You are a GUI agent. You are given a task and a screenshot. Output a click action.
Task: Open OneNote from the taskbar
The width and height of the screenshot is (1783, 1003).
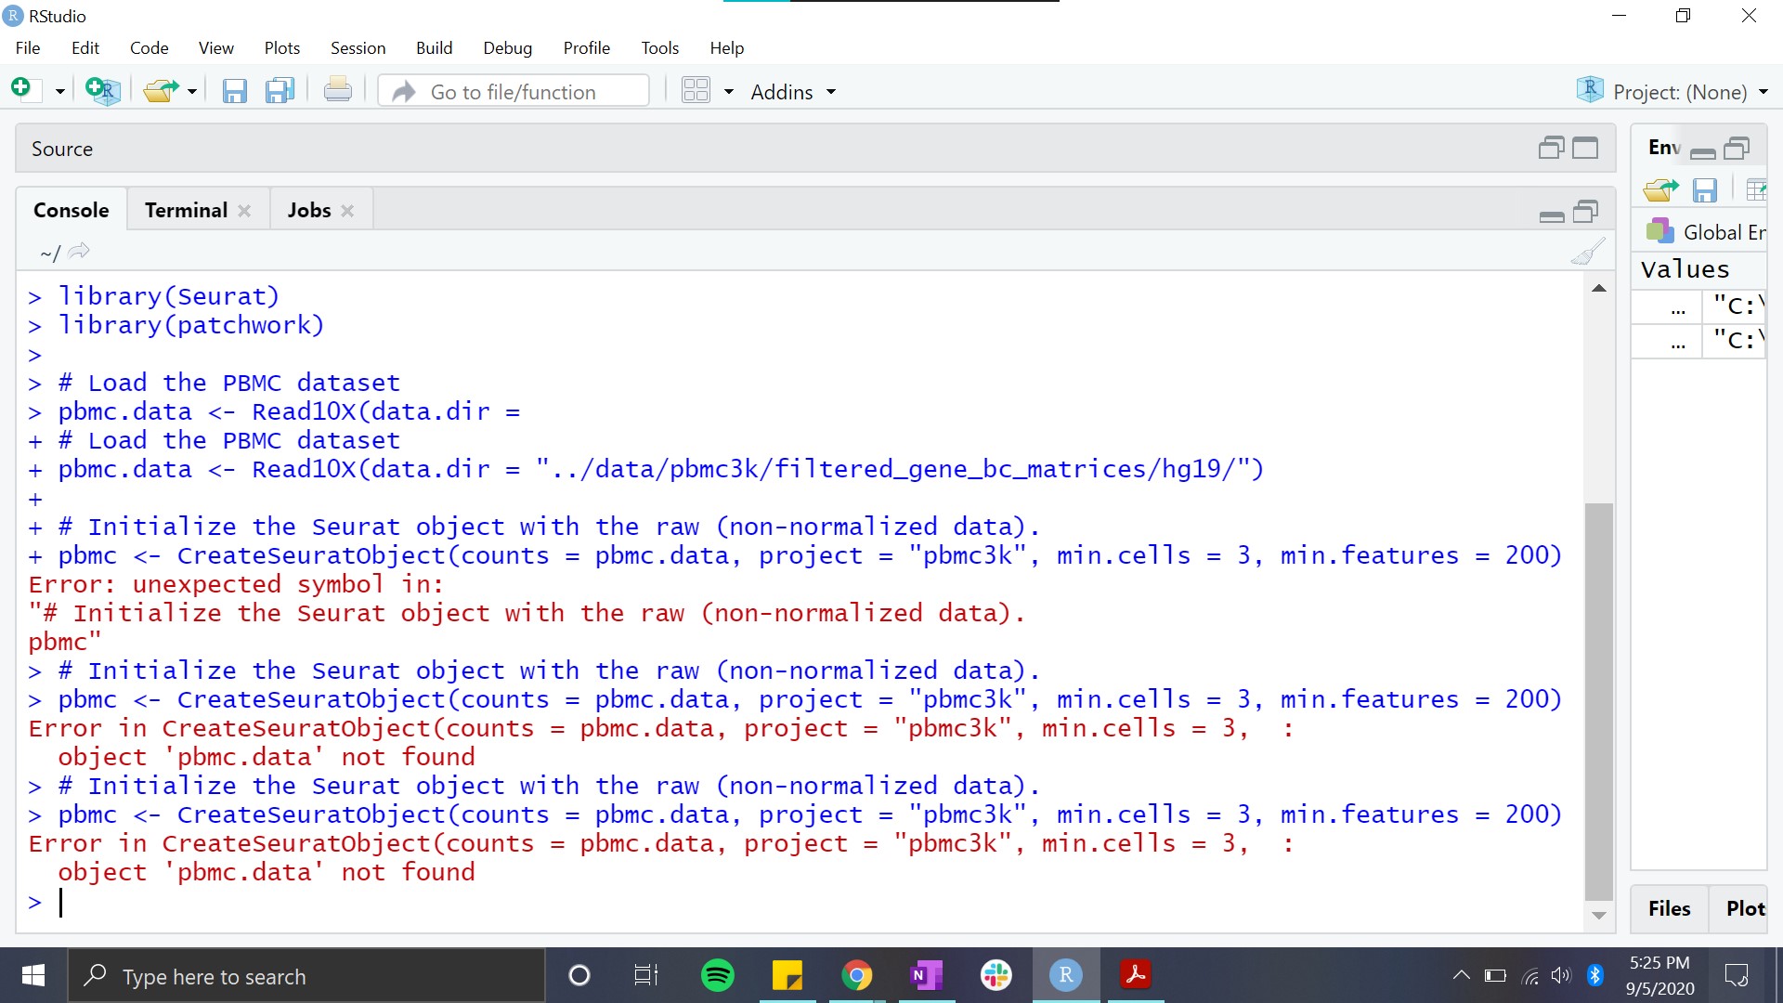coord(927,975)
